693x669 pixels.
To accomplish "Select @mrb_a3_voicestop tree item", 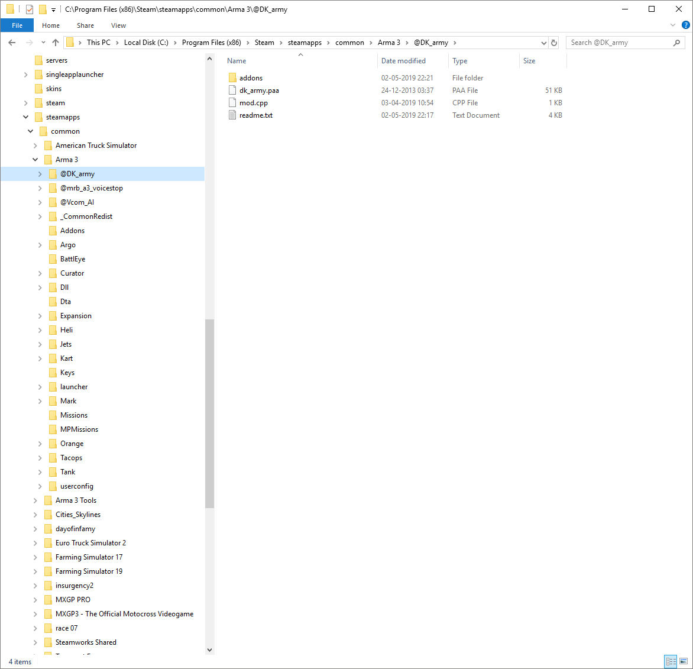I will coord(92,188).
